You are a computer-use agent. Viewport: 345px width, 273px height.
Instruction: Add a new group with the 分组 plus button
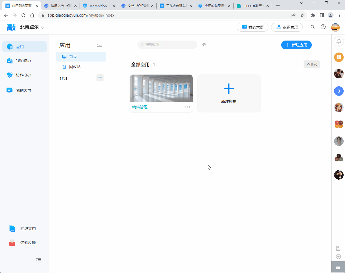tap(100, 78)
